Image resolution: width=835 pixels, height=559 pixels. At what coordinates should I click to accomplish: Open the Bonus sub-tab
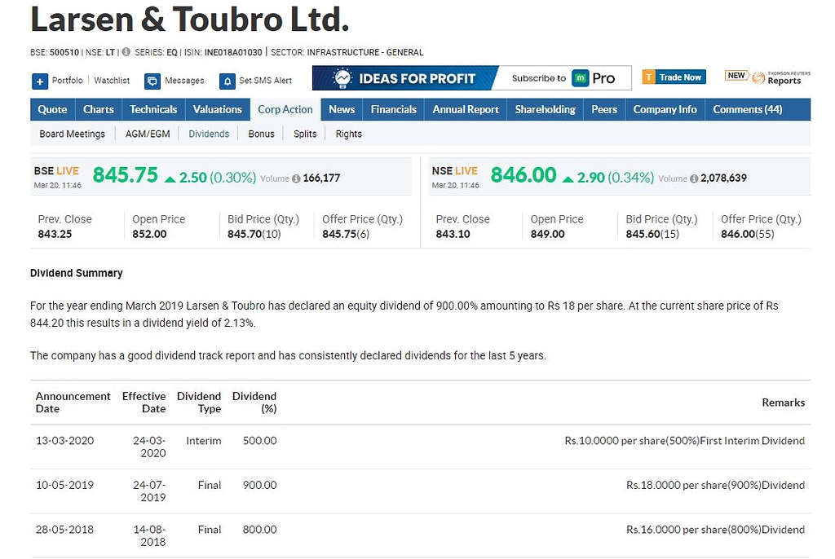coord(261,134)
